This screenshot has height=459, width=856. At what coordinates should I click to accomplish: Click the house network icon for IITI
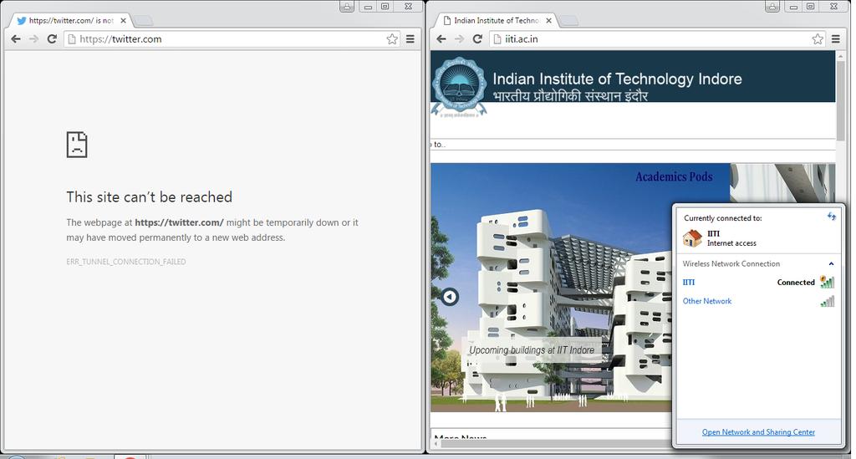(x=692, y=238)
